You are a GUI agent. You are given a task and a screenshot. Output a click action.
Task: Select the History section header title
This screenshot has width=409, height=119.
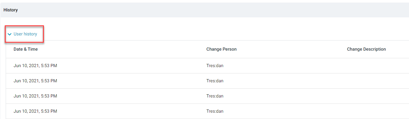click(x=11, y=10)
